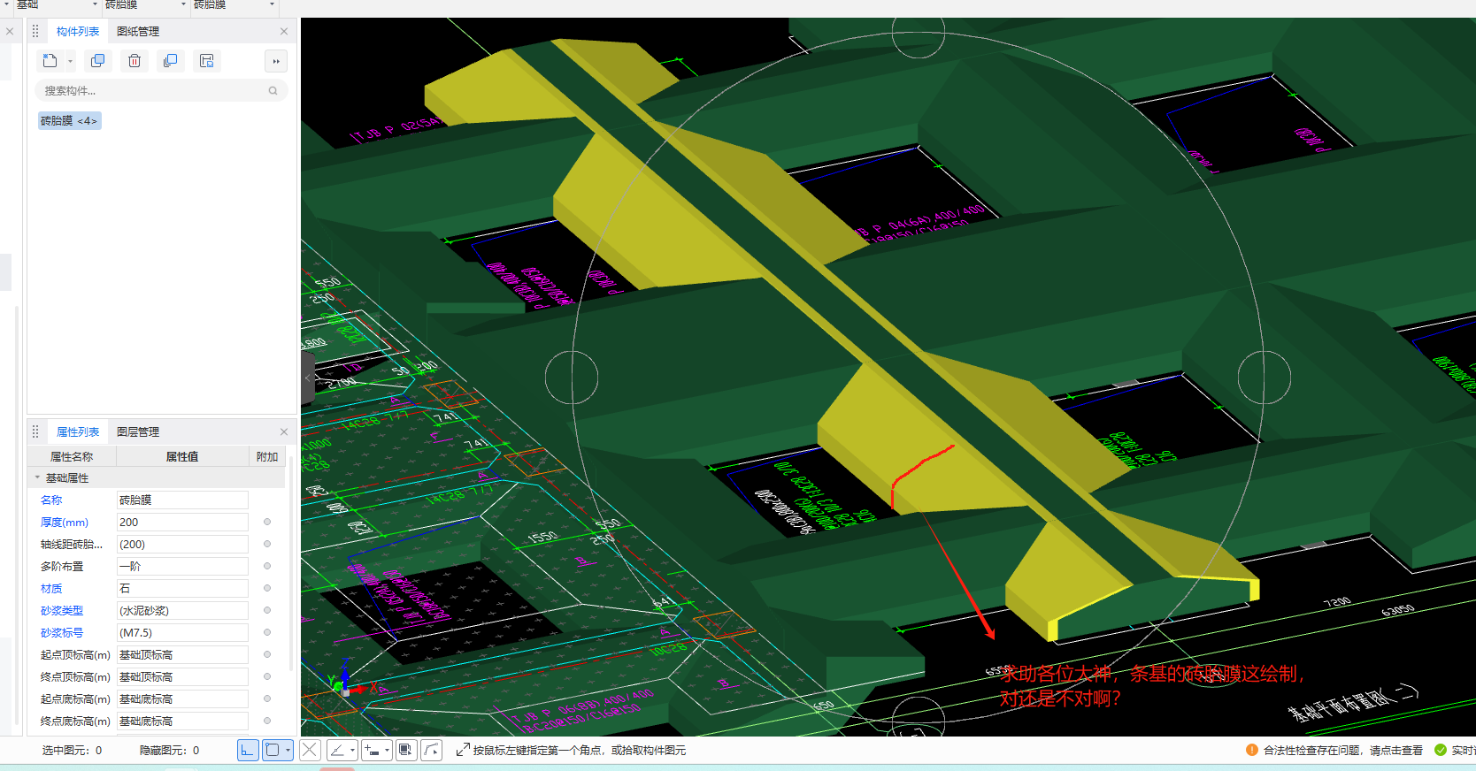Click the 附加 column header
The width and height of the screenshot is (1476, 771).
pos(267,457)
